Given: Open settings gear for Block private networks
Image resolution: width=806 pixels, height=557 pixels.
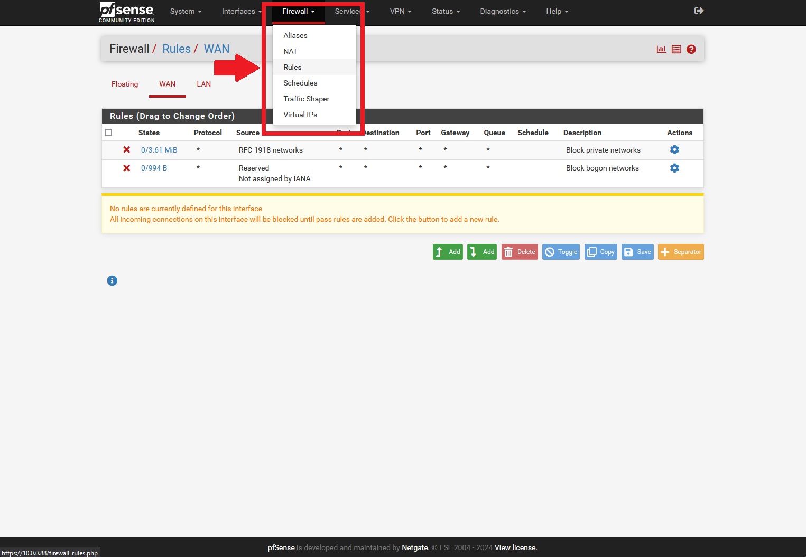Looking at the screenshot, I should click(x=674, y=150).
